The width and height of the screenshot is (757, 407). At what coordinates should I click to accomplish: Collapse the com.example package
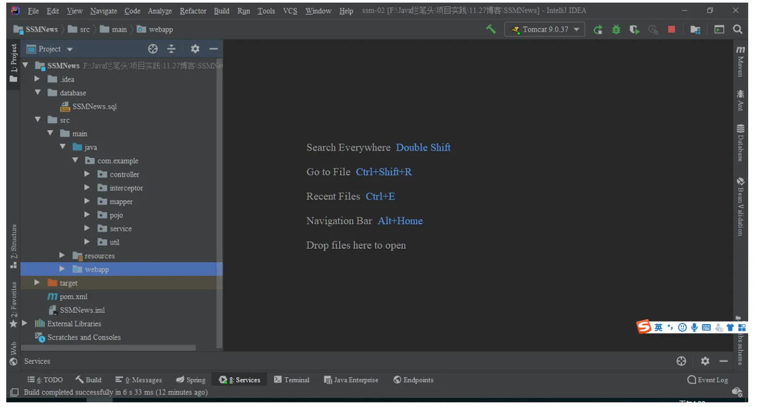[75, 161]
